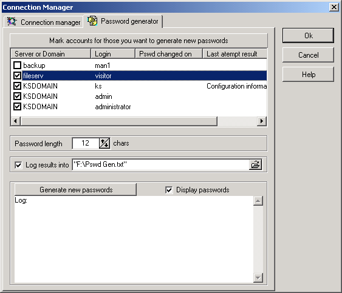Click the Connection manager tab icon

pos(12,21)
